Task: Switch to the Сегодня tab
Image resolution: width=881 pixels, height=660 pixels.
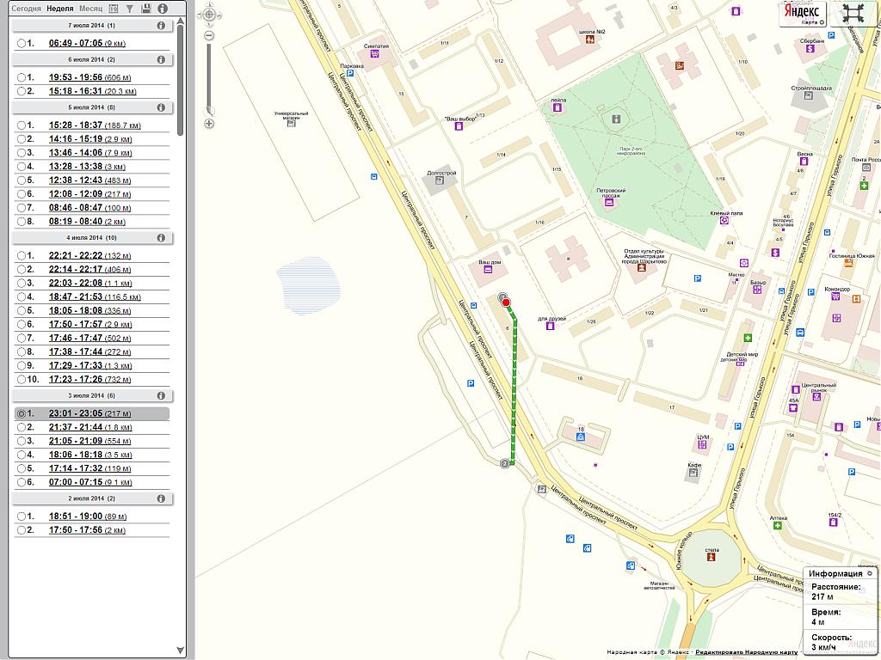Action: click(x=26, y=9)
